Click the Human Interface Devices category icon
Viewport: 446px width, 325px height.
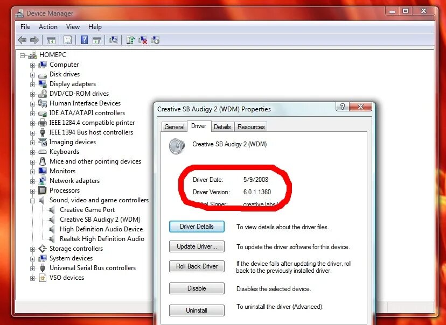coord(43,103)
